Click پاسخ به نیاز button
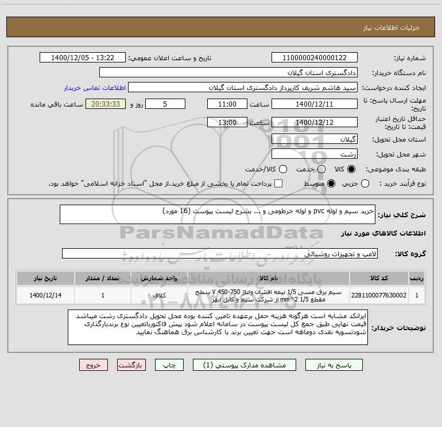This screenshot has height=427, width=442. pyautogui.click(x=334, y=365)
